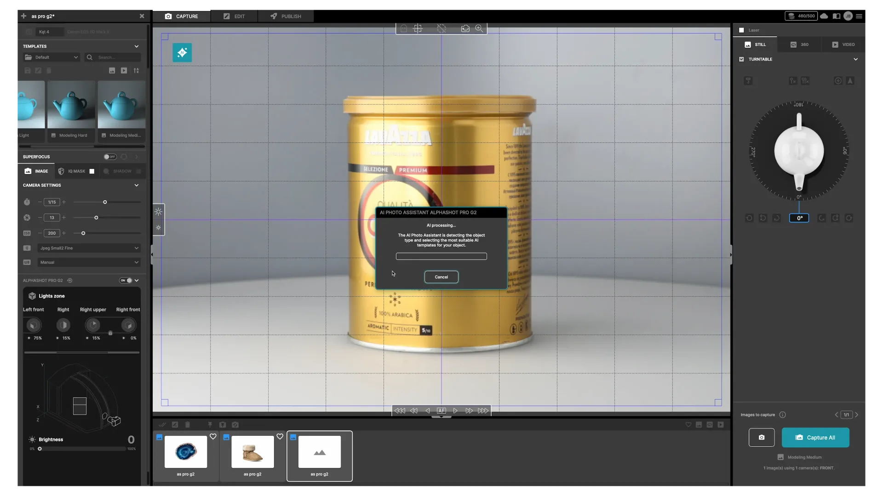Switch to the PUBLISH tab
This screenshot has width=883, height=496.
[285, 16]
